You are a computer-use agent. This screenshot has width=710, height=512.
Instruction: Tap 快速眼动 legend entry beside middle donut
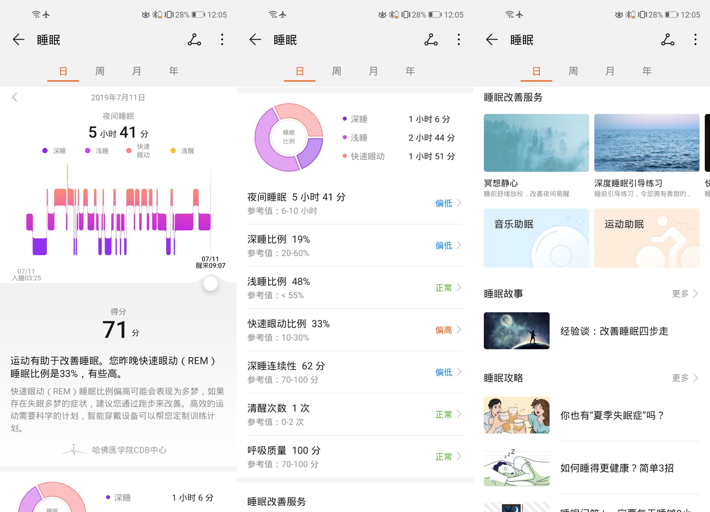(x=364, y=156)
